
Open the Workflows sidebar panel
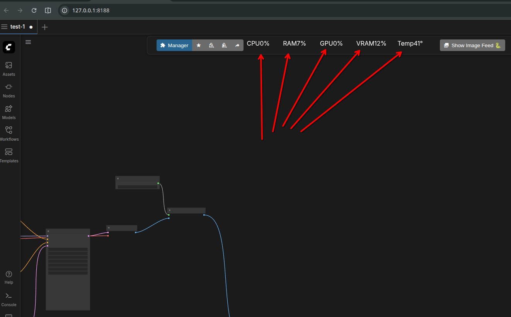(x=9, y=133)
